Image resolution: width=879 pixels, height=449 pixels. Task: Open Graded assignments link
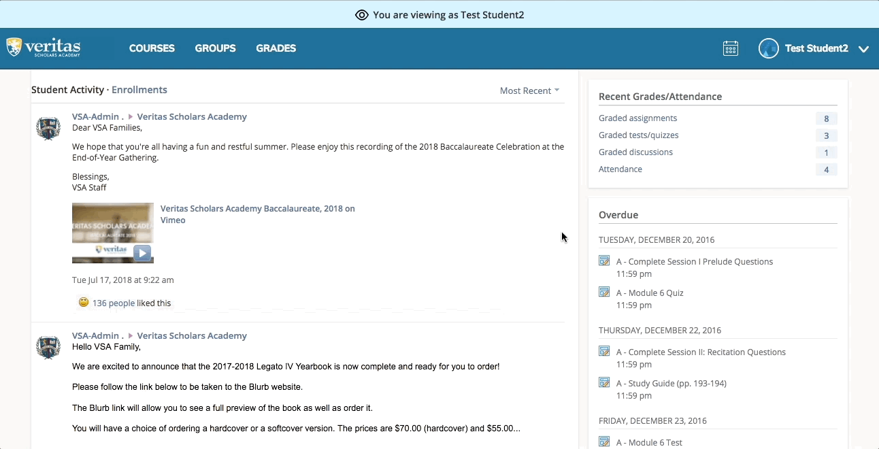pyautogui.click(x=637, y=118)
